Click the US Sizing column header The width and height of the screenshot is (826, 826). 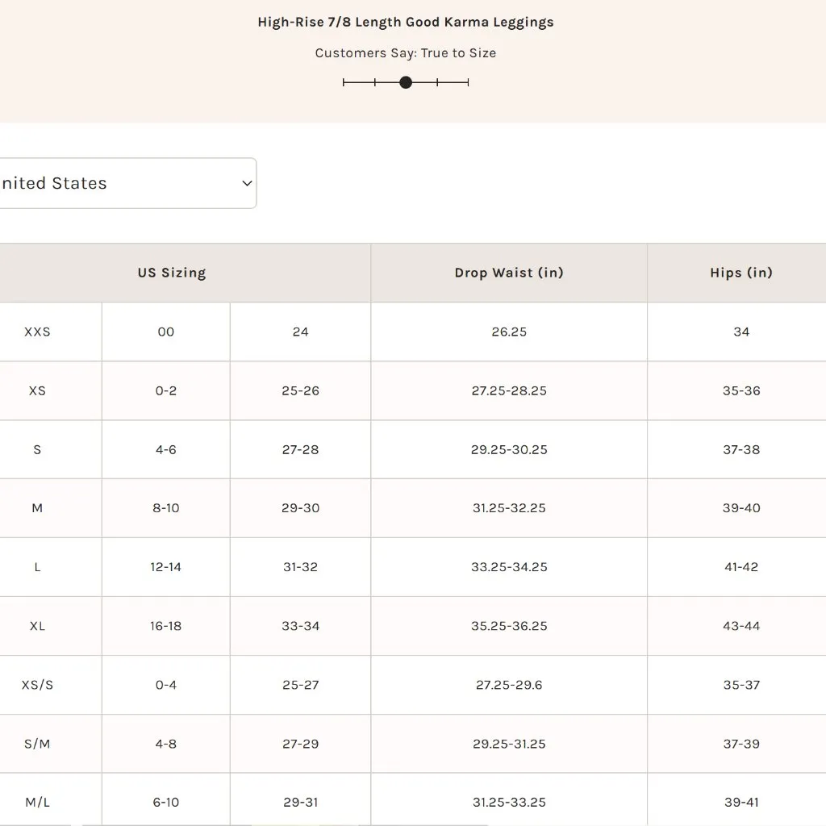tap(172, 273)
